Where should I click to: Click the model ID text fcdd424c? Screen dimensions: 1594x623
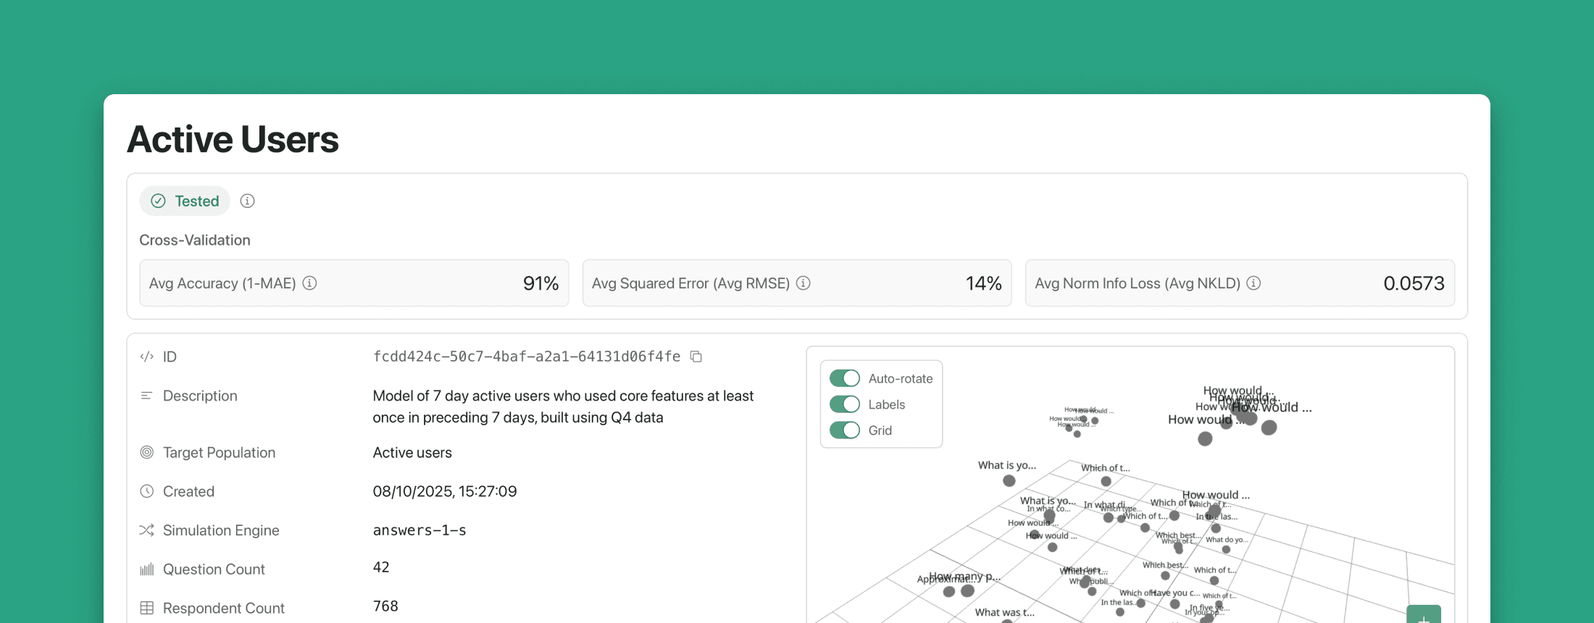(x=526, y=356)
